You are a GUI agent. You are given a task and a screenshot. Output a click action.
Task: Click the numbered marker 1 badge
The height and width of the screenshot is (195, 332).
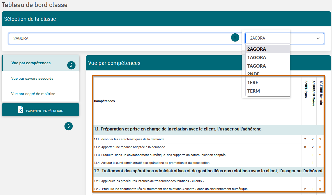235,37
